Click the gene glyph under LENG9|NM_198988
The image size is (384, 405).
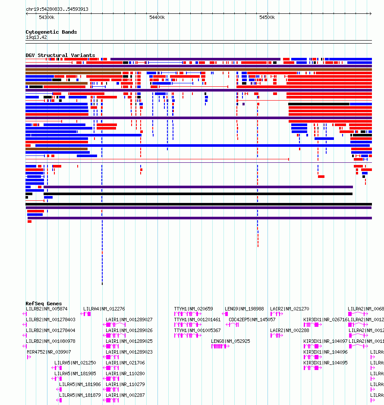(225, 314)
